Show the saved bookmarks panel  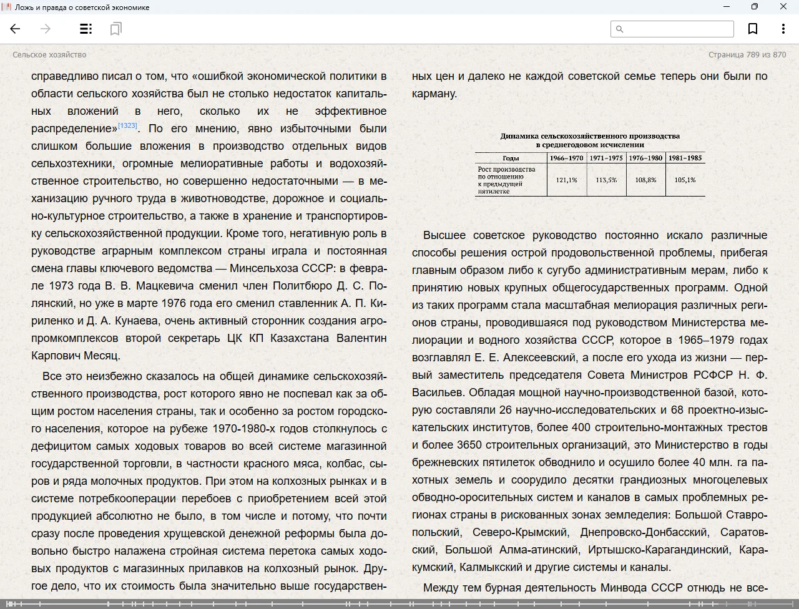pyautogui.click(x=115, y=29)
